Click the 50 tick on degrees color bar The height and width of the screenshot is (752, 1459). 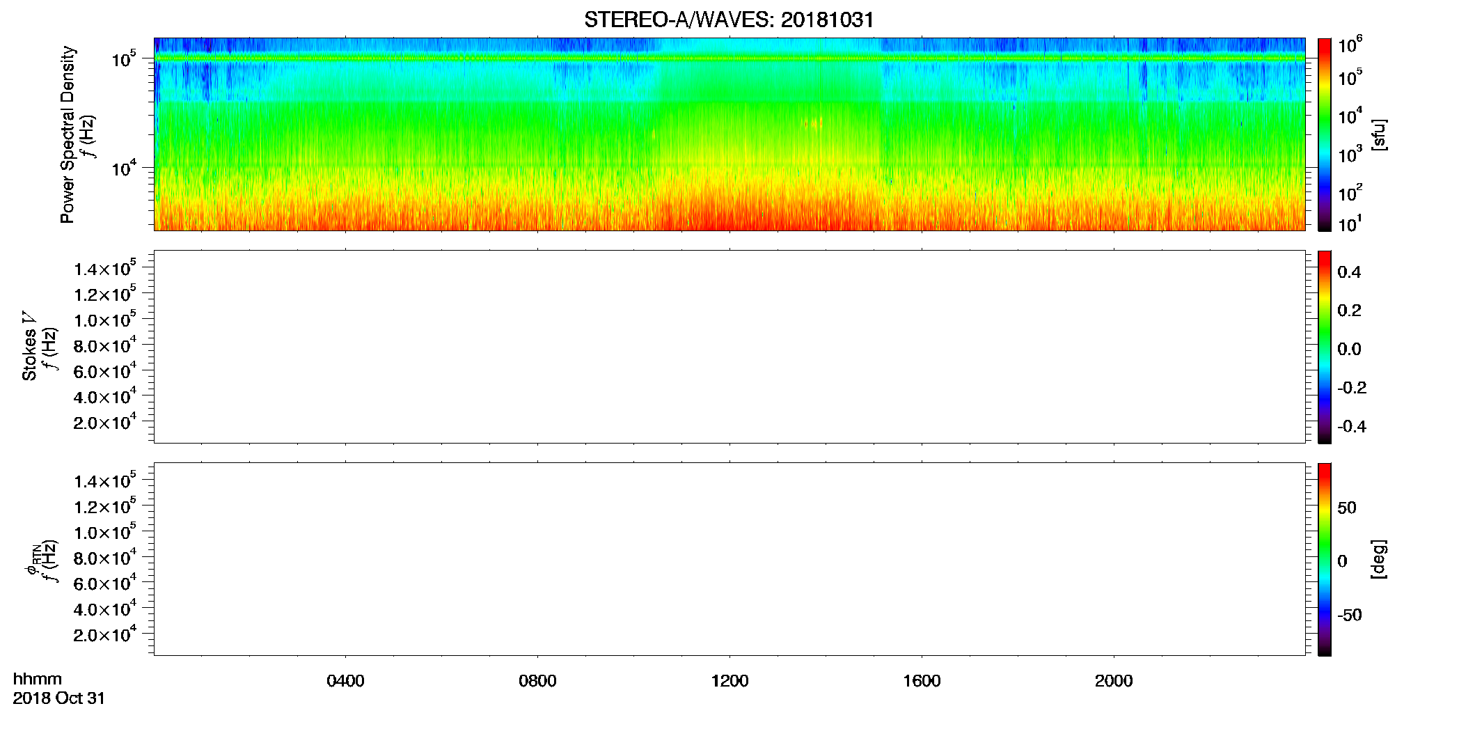(1347, 508)
